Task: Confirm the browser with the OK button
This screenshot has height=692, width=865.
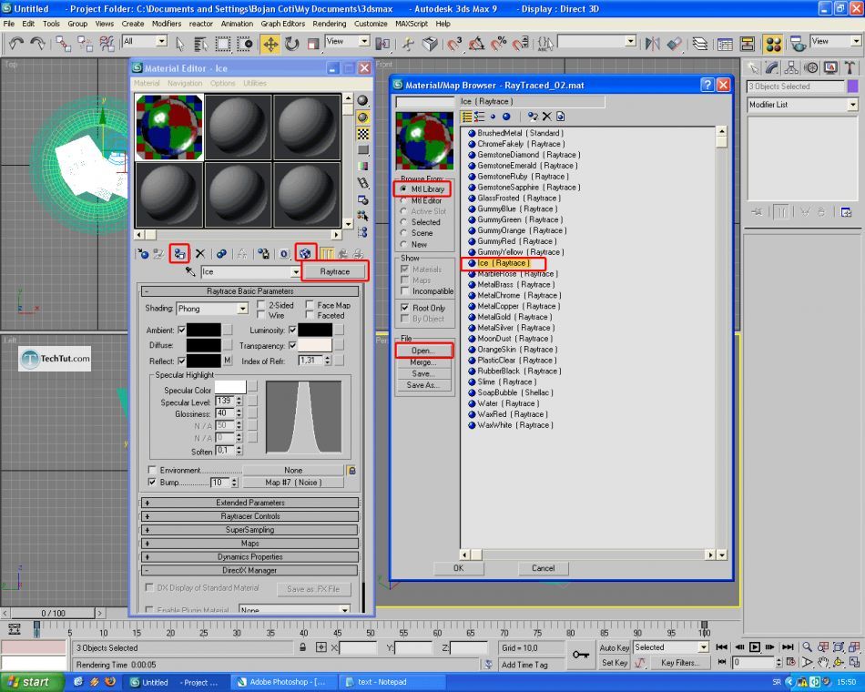Action: [x=458, y=568]
